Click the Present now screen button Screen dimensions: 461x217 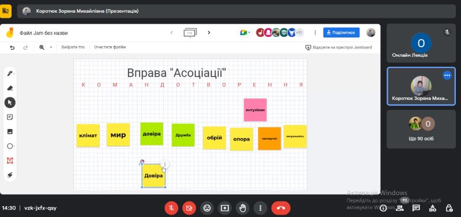tap(225, 208)
